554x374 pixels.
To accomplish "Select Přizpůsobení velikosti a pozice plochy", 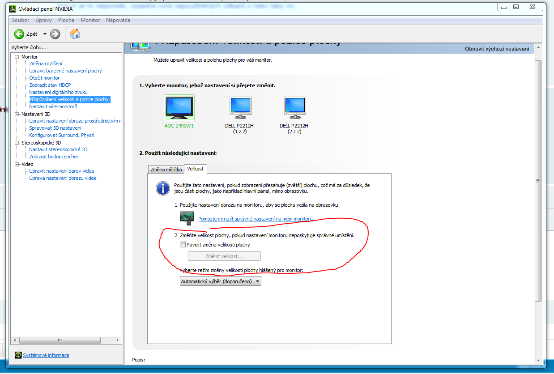I will point(69,99).
